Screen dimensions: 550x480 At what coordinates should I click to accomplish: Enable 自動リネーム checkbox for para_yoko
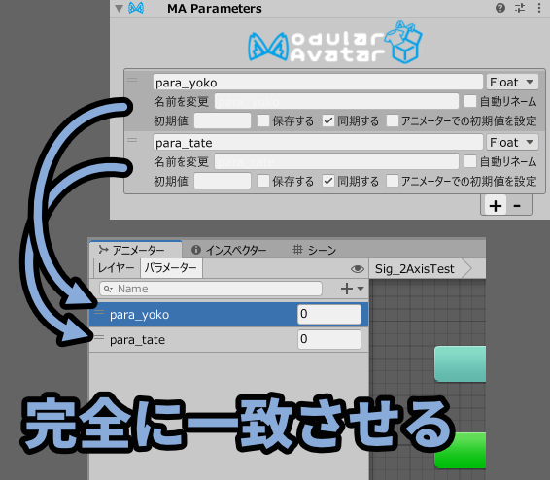(470, 101)
